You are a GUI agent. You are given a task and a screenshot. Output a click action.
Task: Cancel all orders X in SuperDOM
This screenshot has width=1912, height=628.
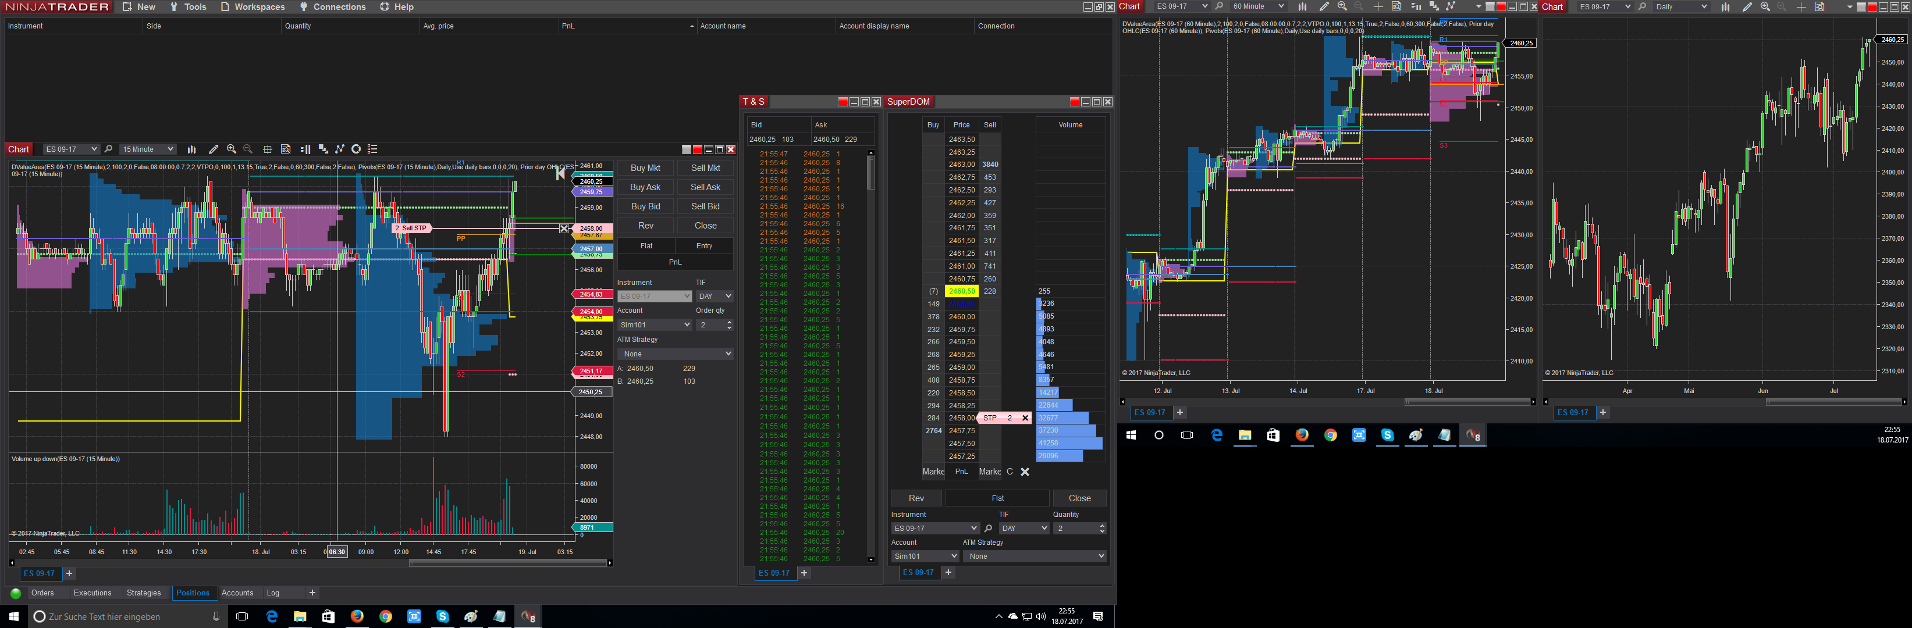pos(1025,472)
